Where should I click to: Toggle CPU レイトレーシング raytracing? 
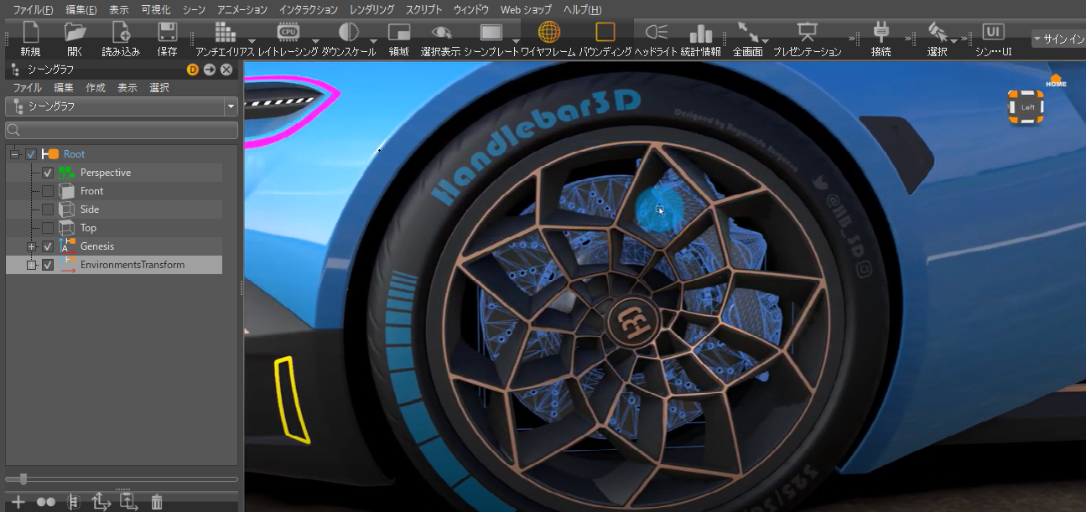[288, 39]
